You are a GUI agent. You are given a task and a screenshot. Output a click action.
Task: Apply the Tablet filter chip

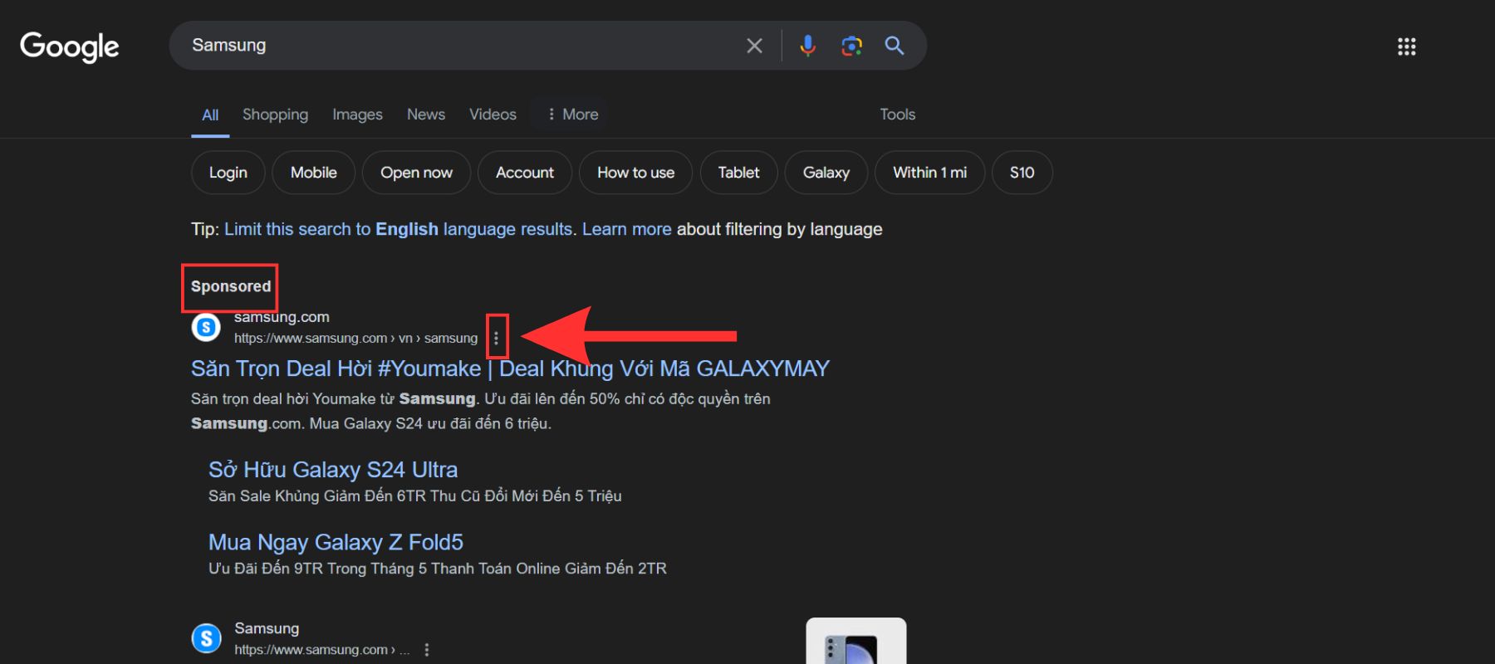[738, 173]
